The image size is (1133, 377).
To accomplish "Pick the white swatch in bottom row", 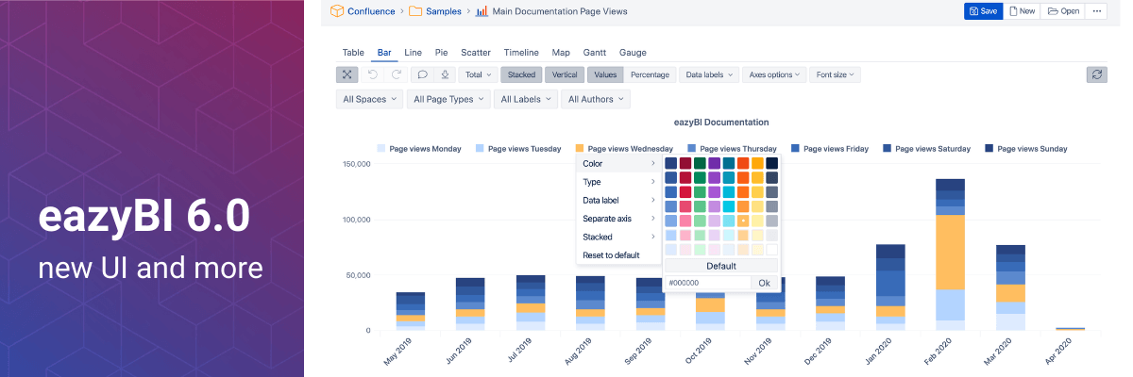I will tap(772, 250).
